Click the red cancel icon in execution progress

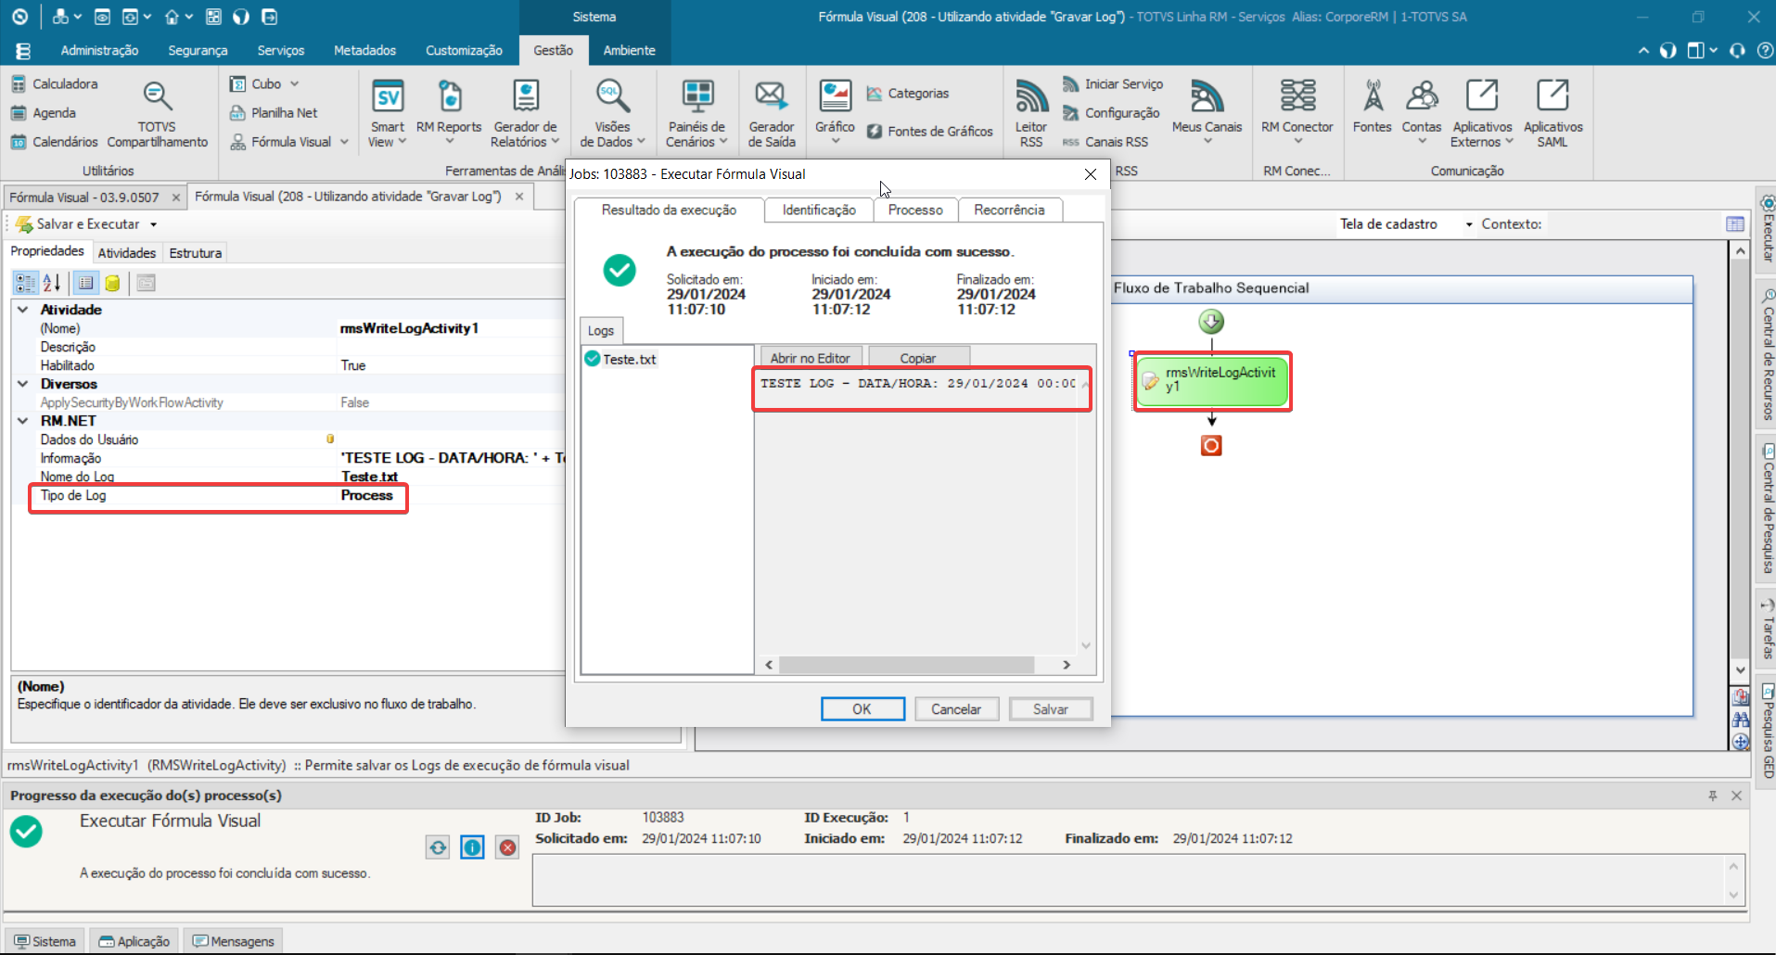point(507,847)
